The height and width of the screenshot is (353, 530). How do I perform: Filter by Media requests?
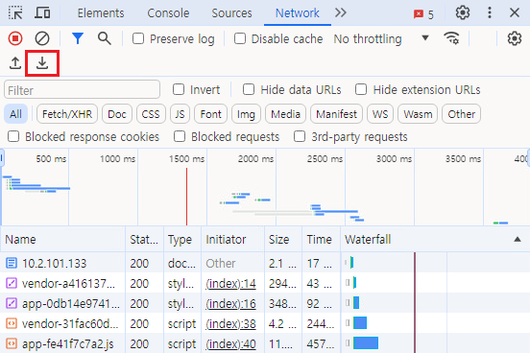click(285, 114)
